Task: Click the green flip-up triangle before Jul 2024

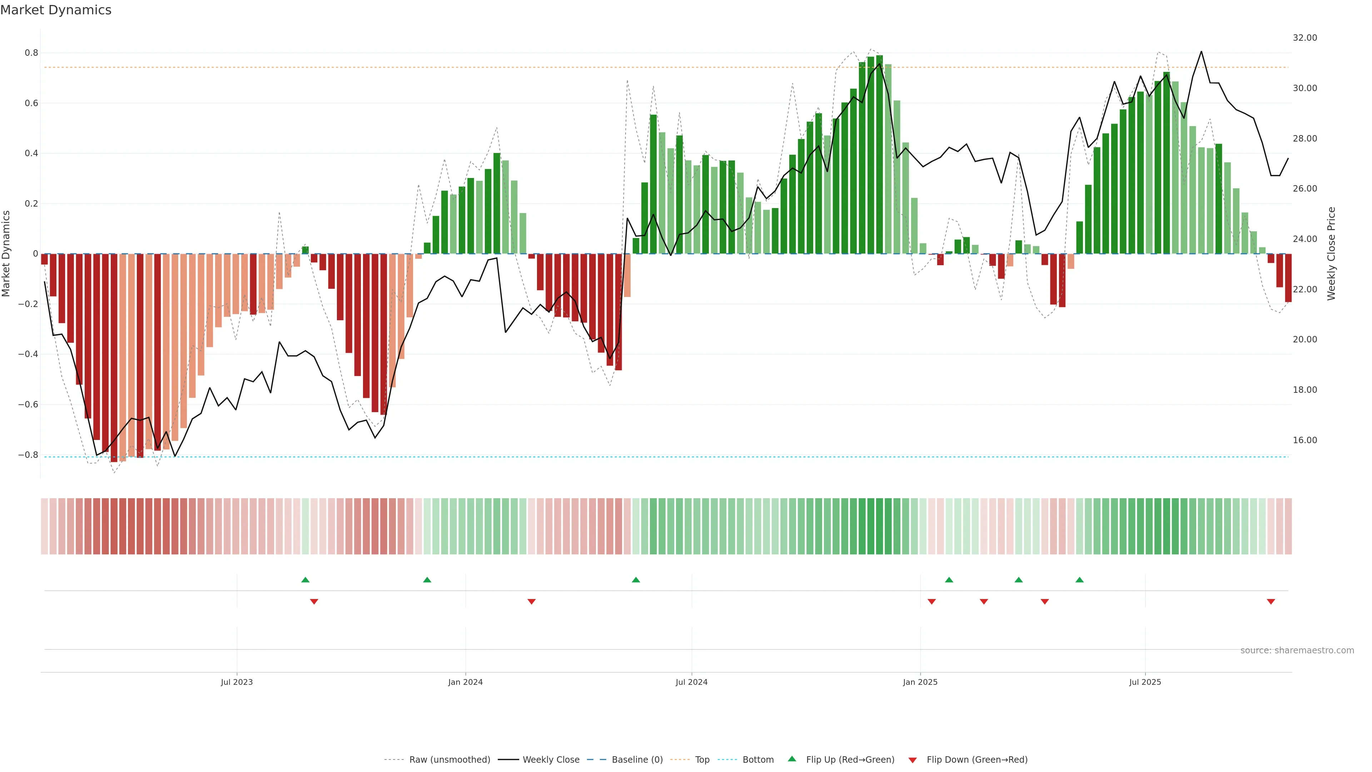Action: pos(636,580)
